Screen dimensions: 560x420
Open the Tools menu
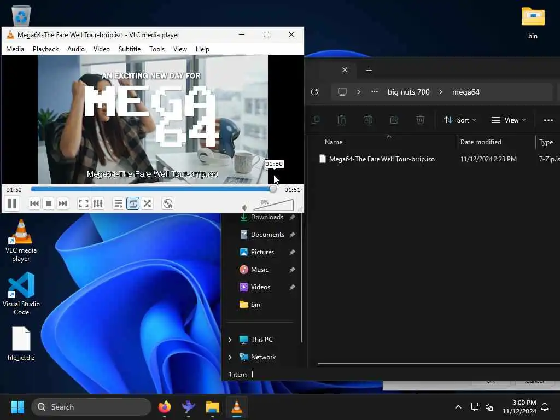[x=157, y=49]
